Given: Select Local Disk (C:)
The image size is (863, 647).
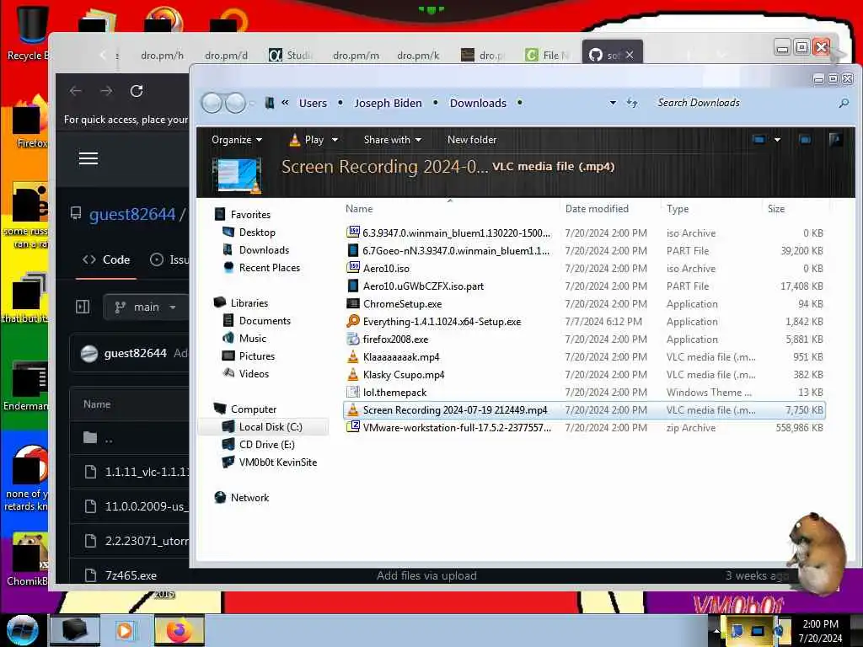Looking at the screenshot, I should [x=271, y=427].
